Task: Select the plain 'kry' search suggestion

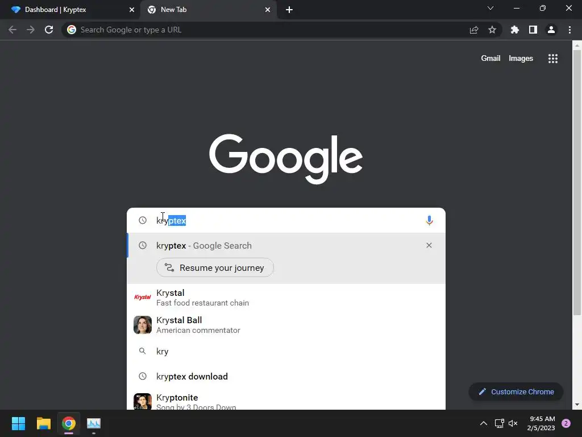Action: [x=286, y=351]
